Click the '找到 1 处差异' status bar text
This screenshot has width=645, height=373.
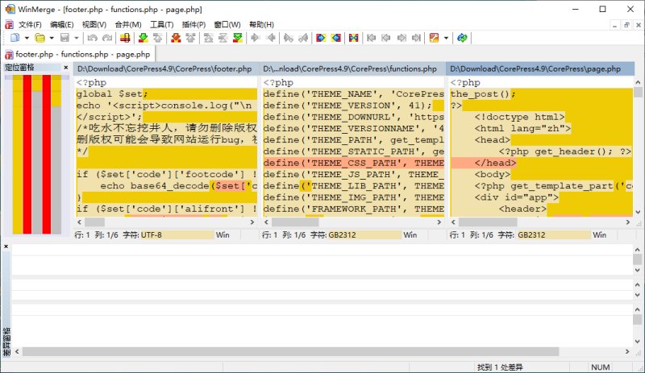click(500, 367)
